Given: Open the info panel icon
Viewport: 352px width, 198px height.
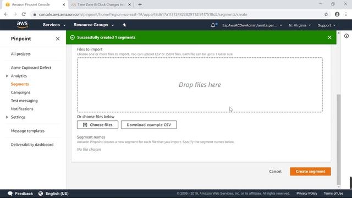Looking at the screenshot, I should [x=346, y=36].
